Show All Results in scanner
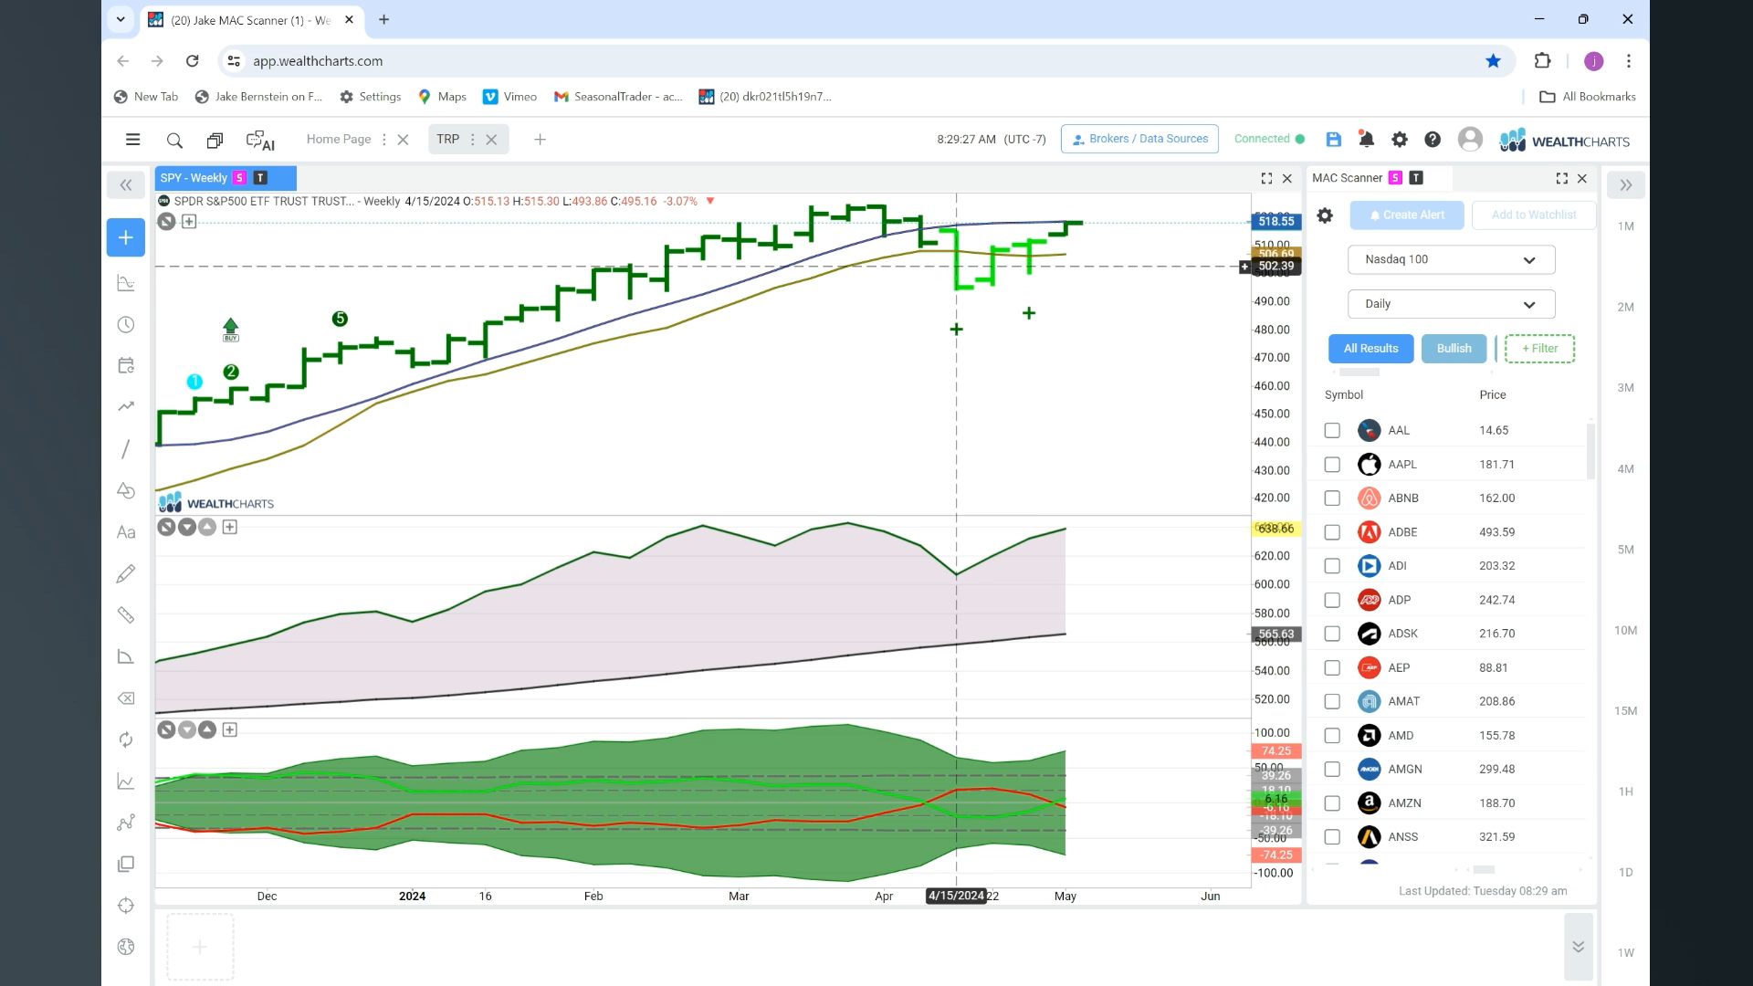This screenshot has width=1753, height=986. click(1370, 349)
